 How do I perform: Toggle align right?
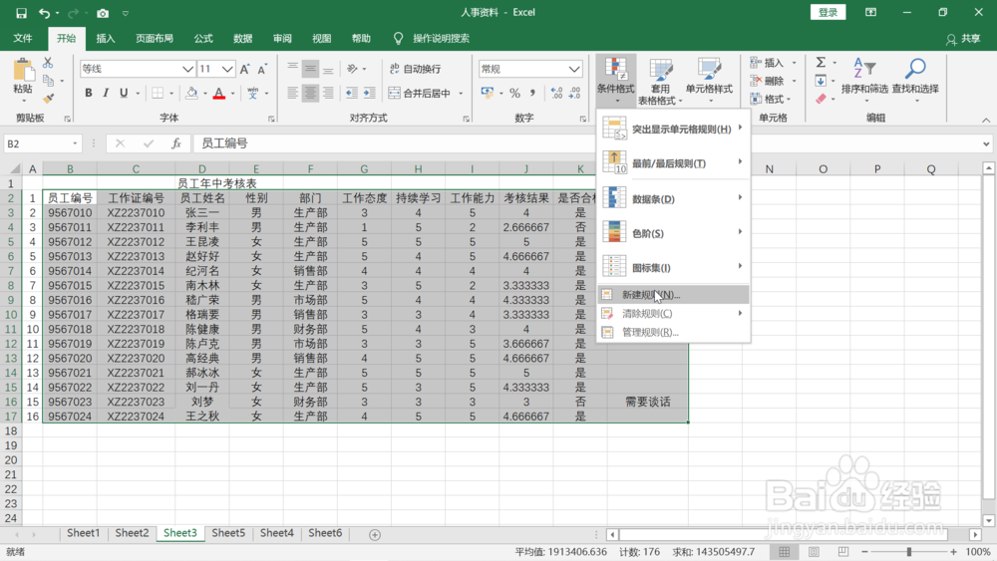point(328,94)
